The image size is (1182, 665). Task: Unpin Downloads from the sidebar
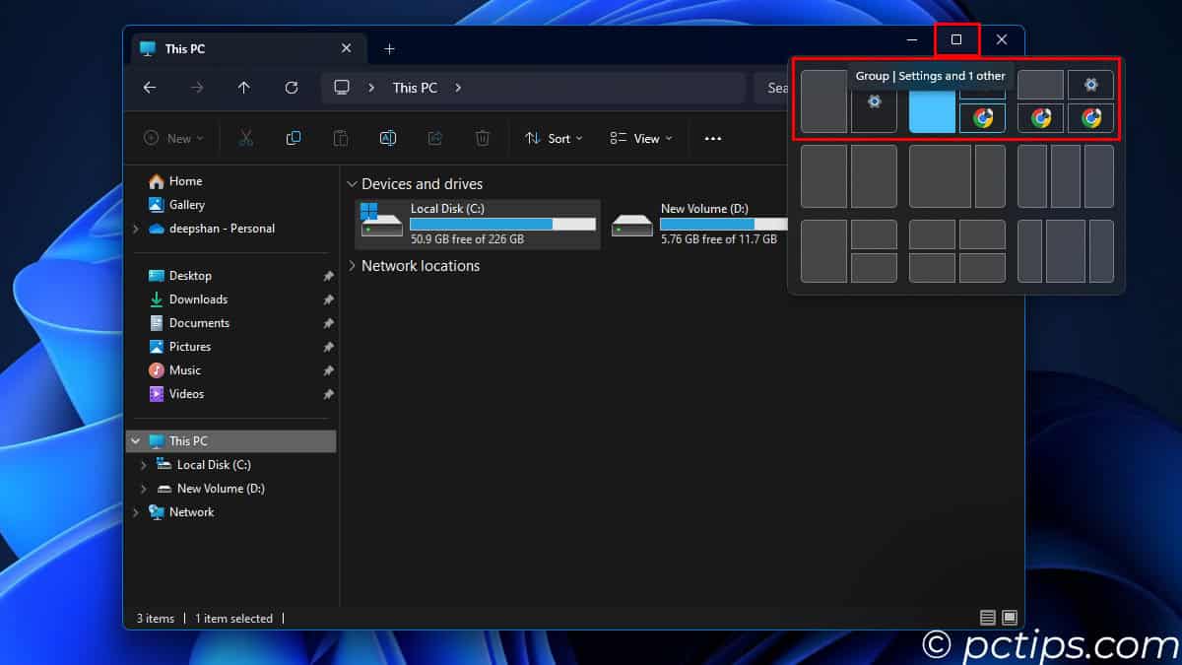point(328,299)
